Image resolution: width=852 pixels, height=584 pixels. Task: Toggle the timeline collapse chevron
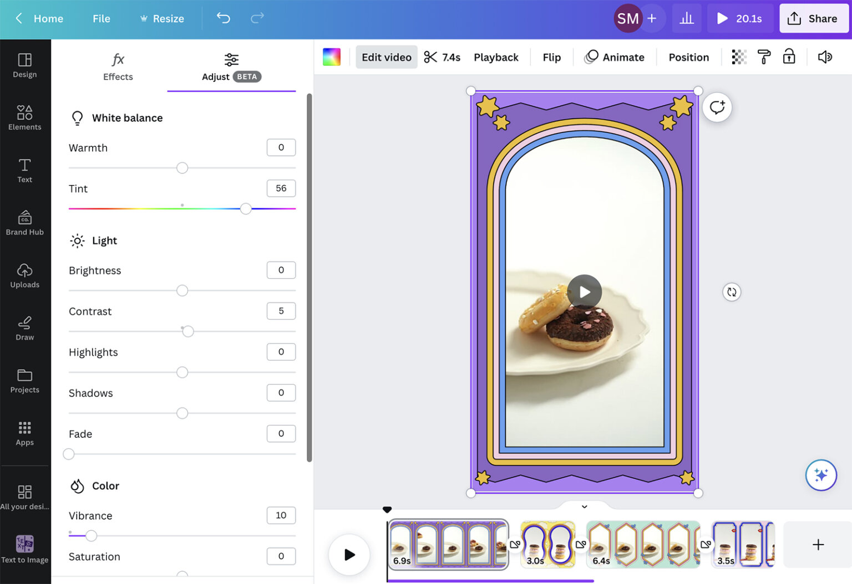coord(584,506)
